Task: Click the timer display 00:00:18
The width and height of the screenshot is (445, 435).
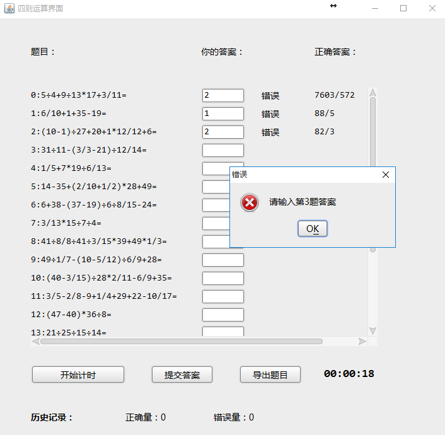Action: click(x=349, y=374)
